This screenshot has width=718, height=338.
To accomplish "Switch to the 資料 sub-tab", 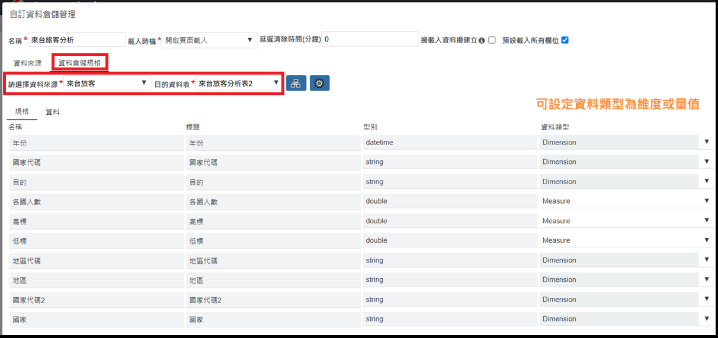I will (x=53, y=112).
